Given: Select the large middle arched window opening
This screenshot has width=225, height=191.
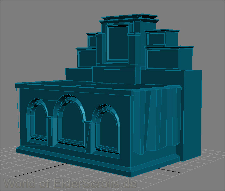Looking at the screenshot, I should pos(70,121).
